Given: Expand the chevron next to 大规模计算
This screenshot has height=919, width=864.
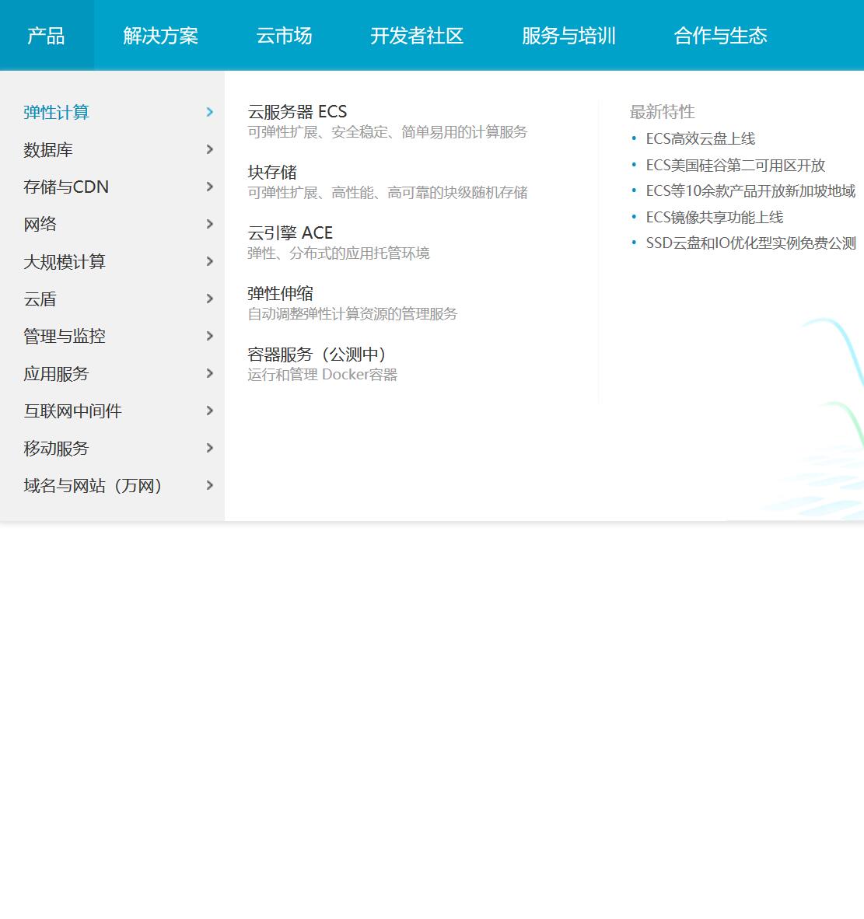Looking at the screenshot, I should pos(210,261).
